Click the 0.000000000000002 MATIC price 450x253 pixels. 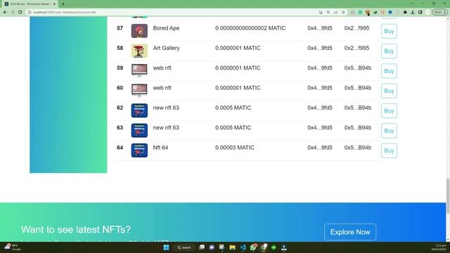(250, 28)
